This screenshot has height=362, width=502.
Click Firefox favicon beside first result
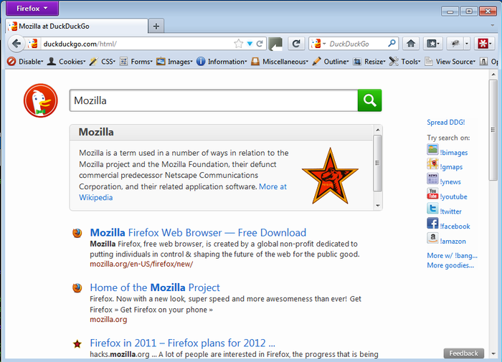[x=77, y=233]
